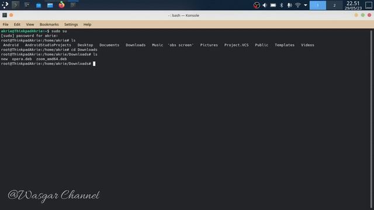Click the OBS Studio tray icon

point(257,5)
